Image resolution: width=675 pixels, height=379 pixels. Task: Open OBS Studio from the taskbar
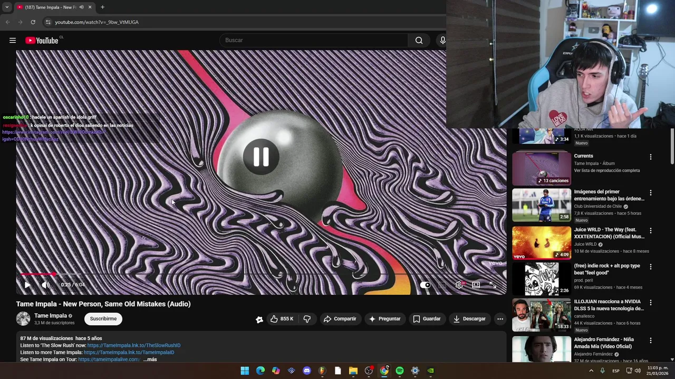click(369, 371)
